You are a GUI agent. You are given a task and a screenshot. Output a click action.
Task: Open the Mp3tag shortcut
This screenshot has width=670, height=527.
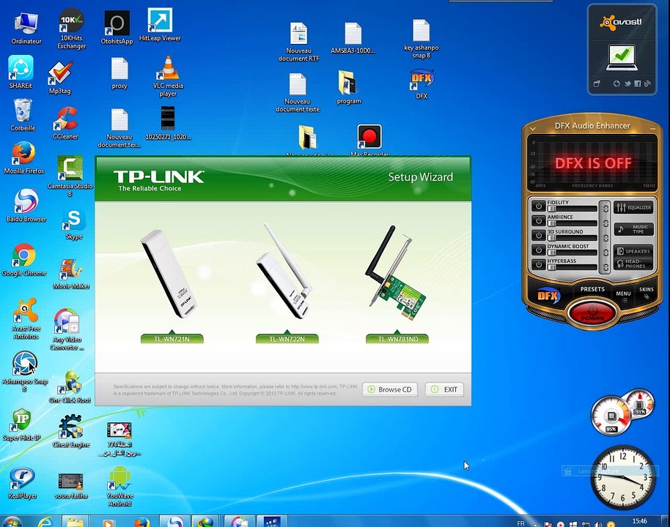tap(60, 78)
